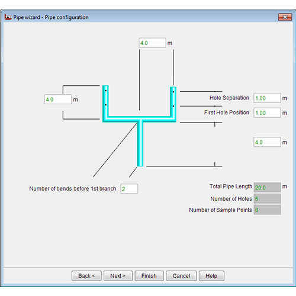Edit the top branch spacing 4.0 field

pyautogui.click(x=152, y=43)
